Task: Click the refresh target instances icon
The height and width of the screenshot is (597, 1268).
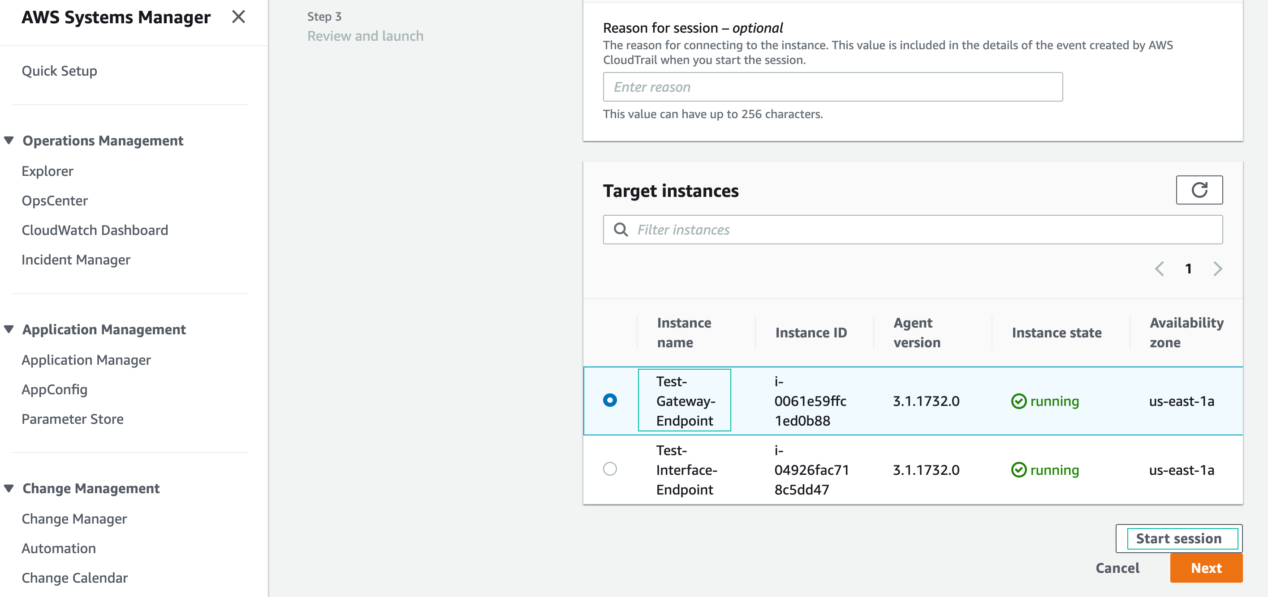Action: coord(1199,190)
